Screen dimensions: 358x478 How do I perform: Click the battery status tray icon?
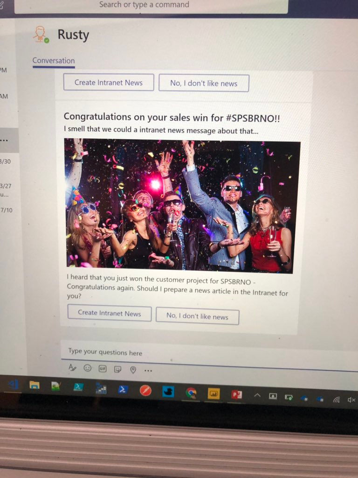pos(289,397)
